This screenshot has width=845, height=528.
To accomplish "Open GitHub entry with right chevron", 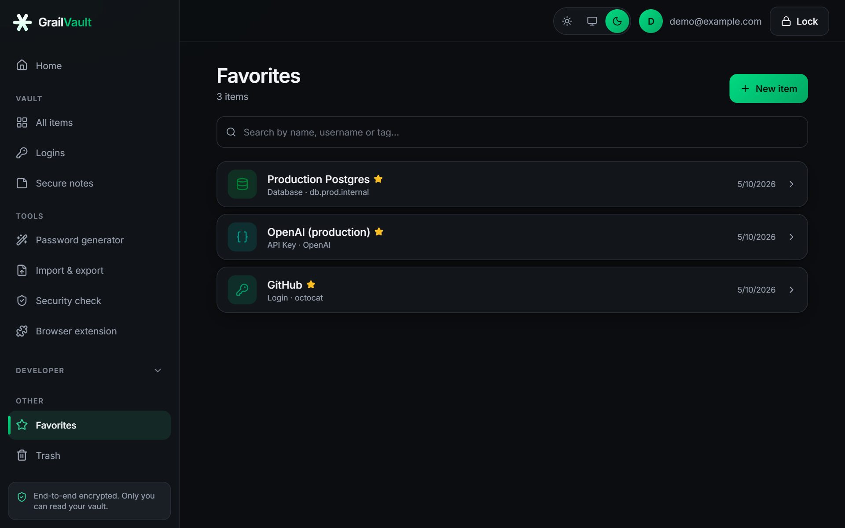I will (x=791, y=290).
